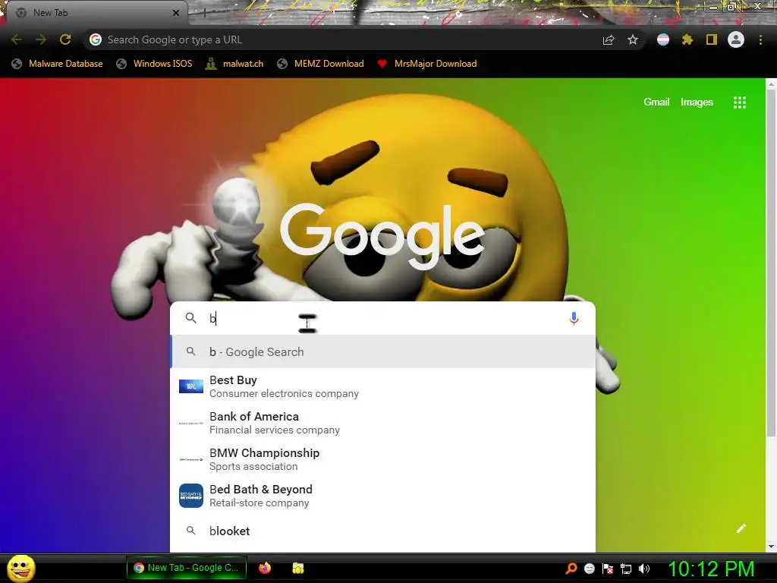Image resolution: width=777 pixels, height=583 pixels.
Task: Open the Chrome profile avatar
Action: (x=736, y=39)
